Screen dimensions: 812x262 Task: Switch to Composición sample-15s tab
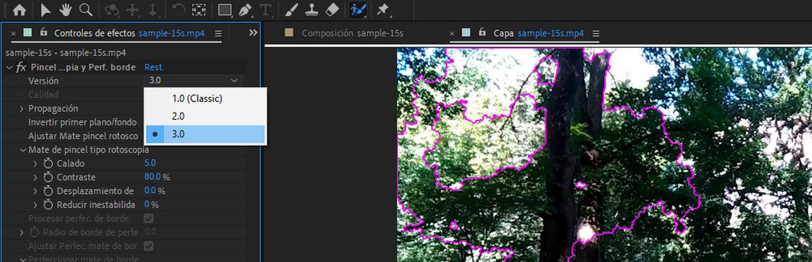(352, 32)
